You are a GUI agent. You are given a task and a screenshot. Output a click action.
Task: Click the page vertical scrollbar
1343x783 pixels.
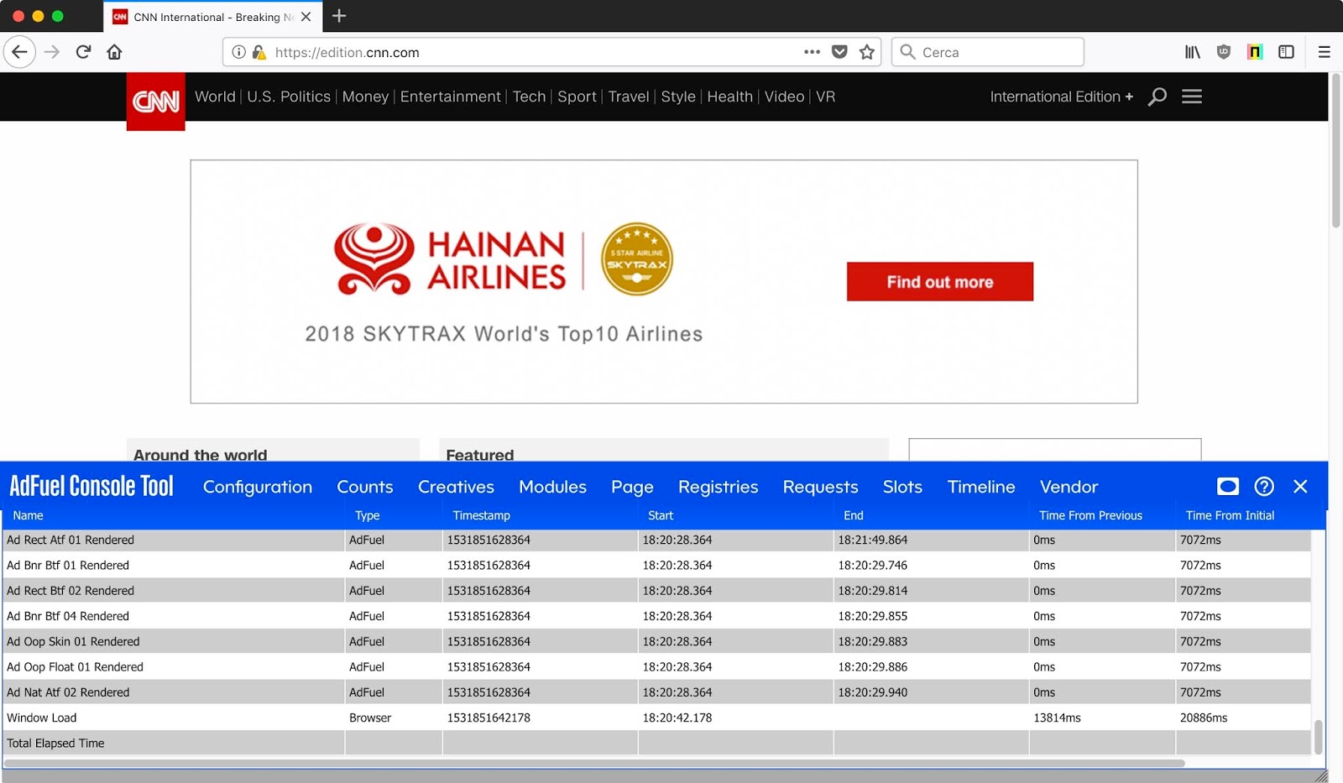[x=1335, y=151]
